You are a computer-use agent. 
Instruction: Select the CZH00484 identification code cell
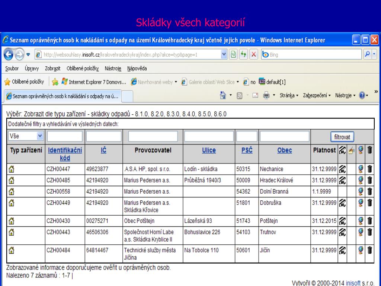[65, 254]
